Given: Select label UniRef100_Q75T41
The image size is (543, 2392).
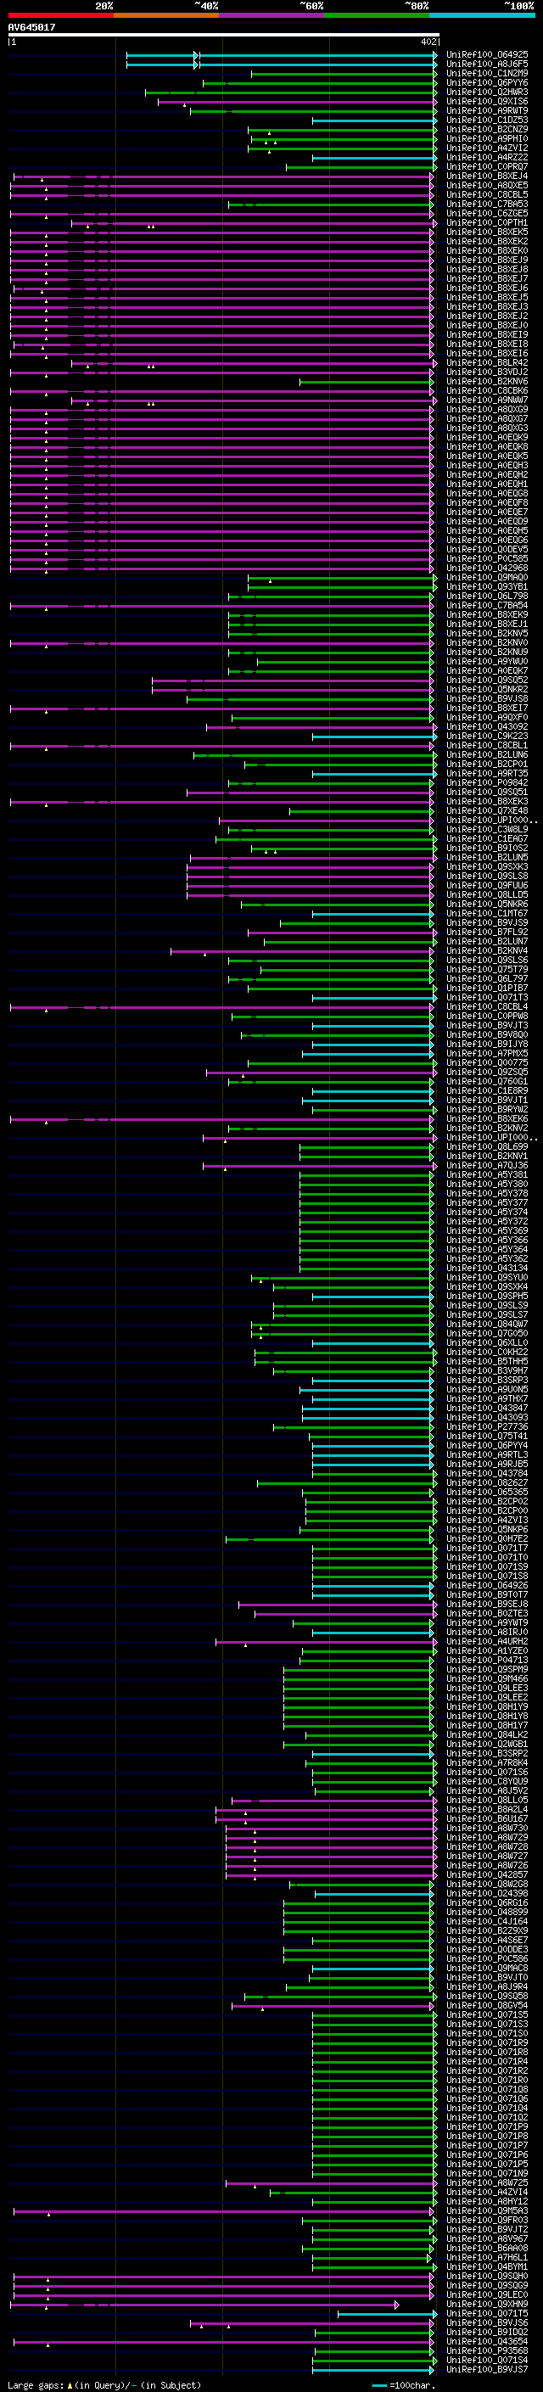Looking at the screenshot, I should (487, 1436).
